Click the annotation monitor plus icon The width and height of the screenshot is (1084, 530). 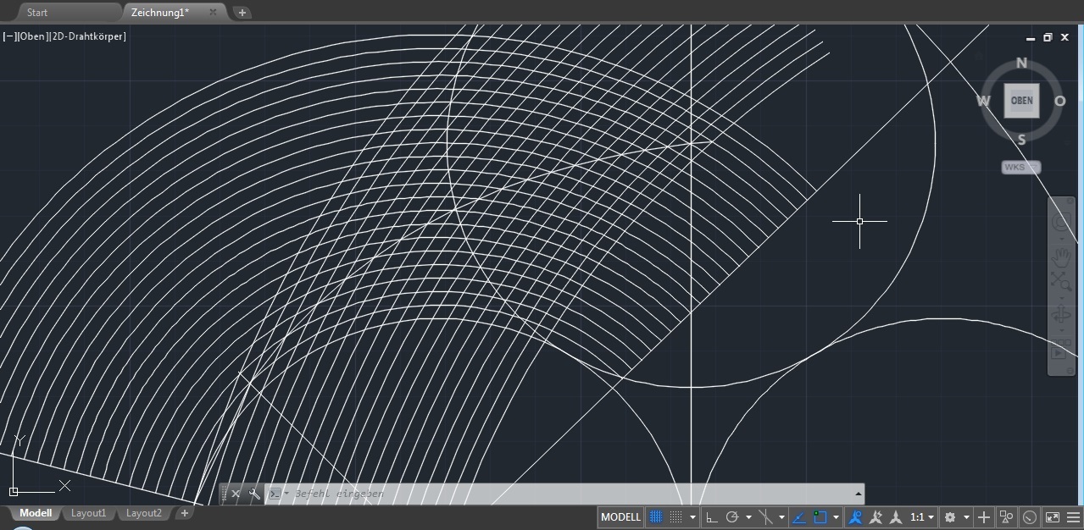(984, 517)
